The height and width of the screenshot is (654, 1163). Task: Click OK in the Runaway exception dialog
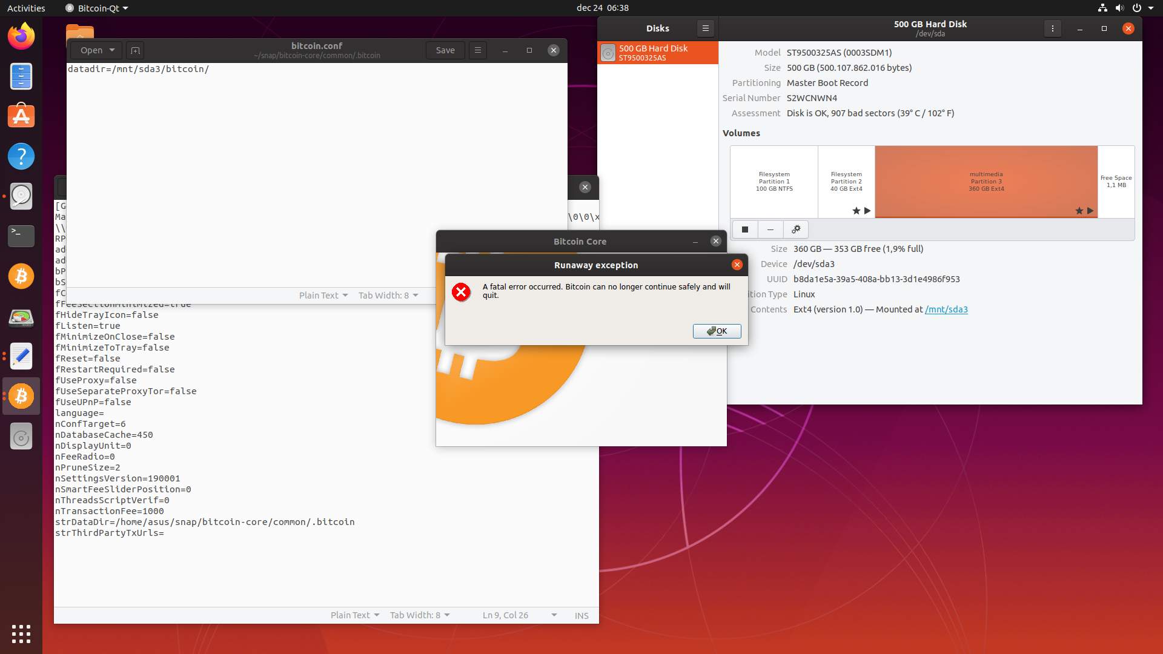pyautogui.click(x=717, y=331)
